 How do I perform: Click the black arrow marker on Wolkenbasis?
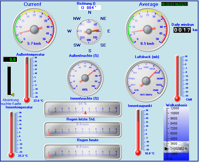coord(166,149)
